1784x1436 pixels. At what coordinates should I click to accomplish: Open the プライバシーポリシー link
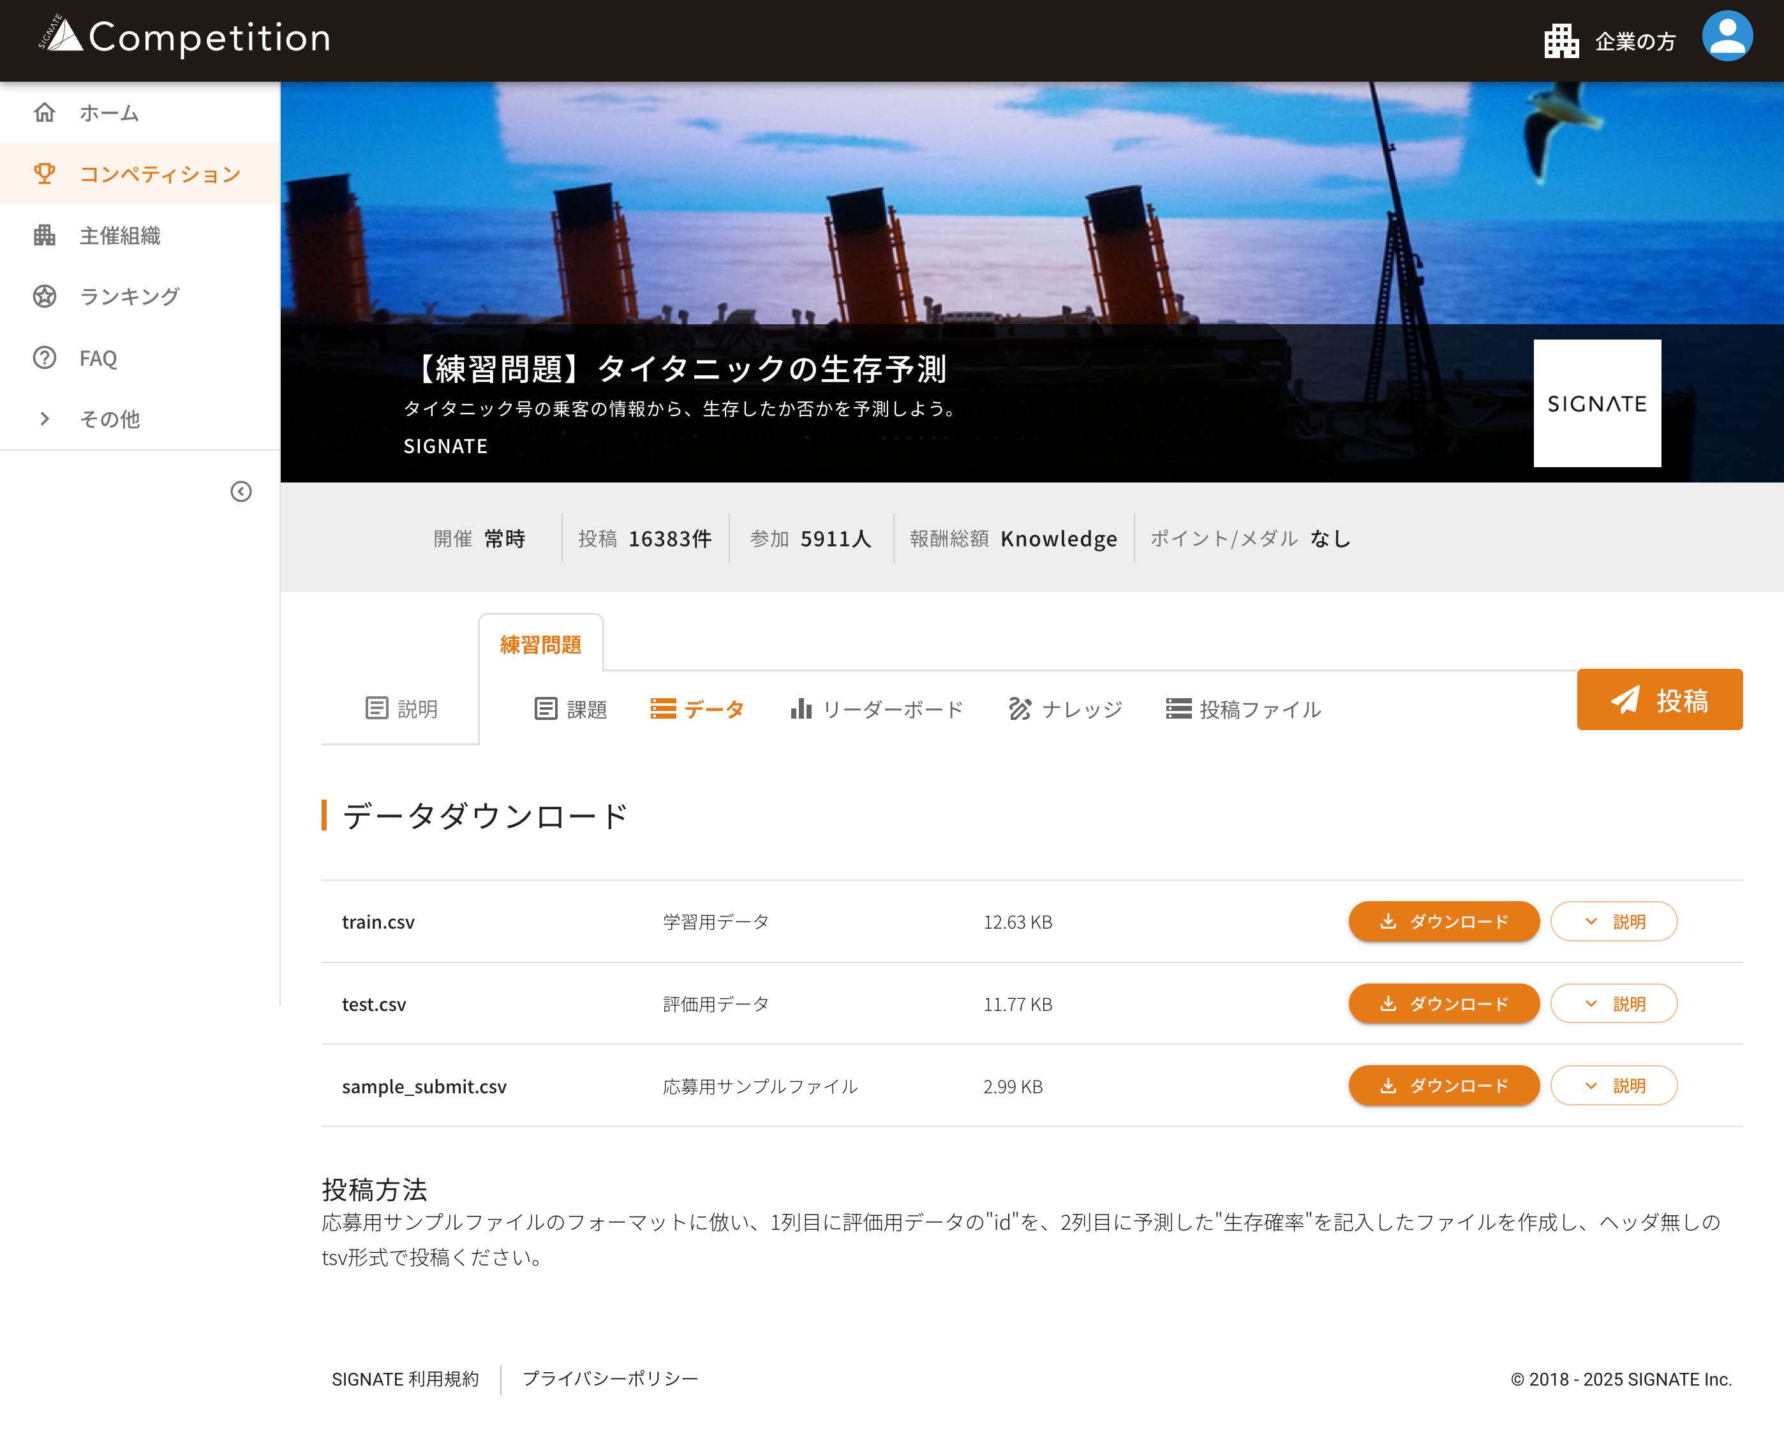(610, 1378)
